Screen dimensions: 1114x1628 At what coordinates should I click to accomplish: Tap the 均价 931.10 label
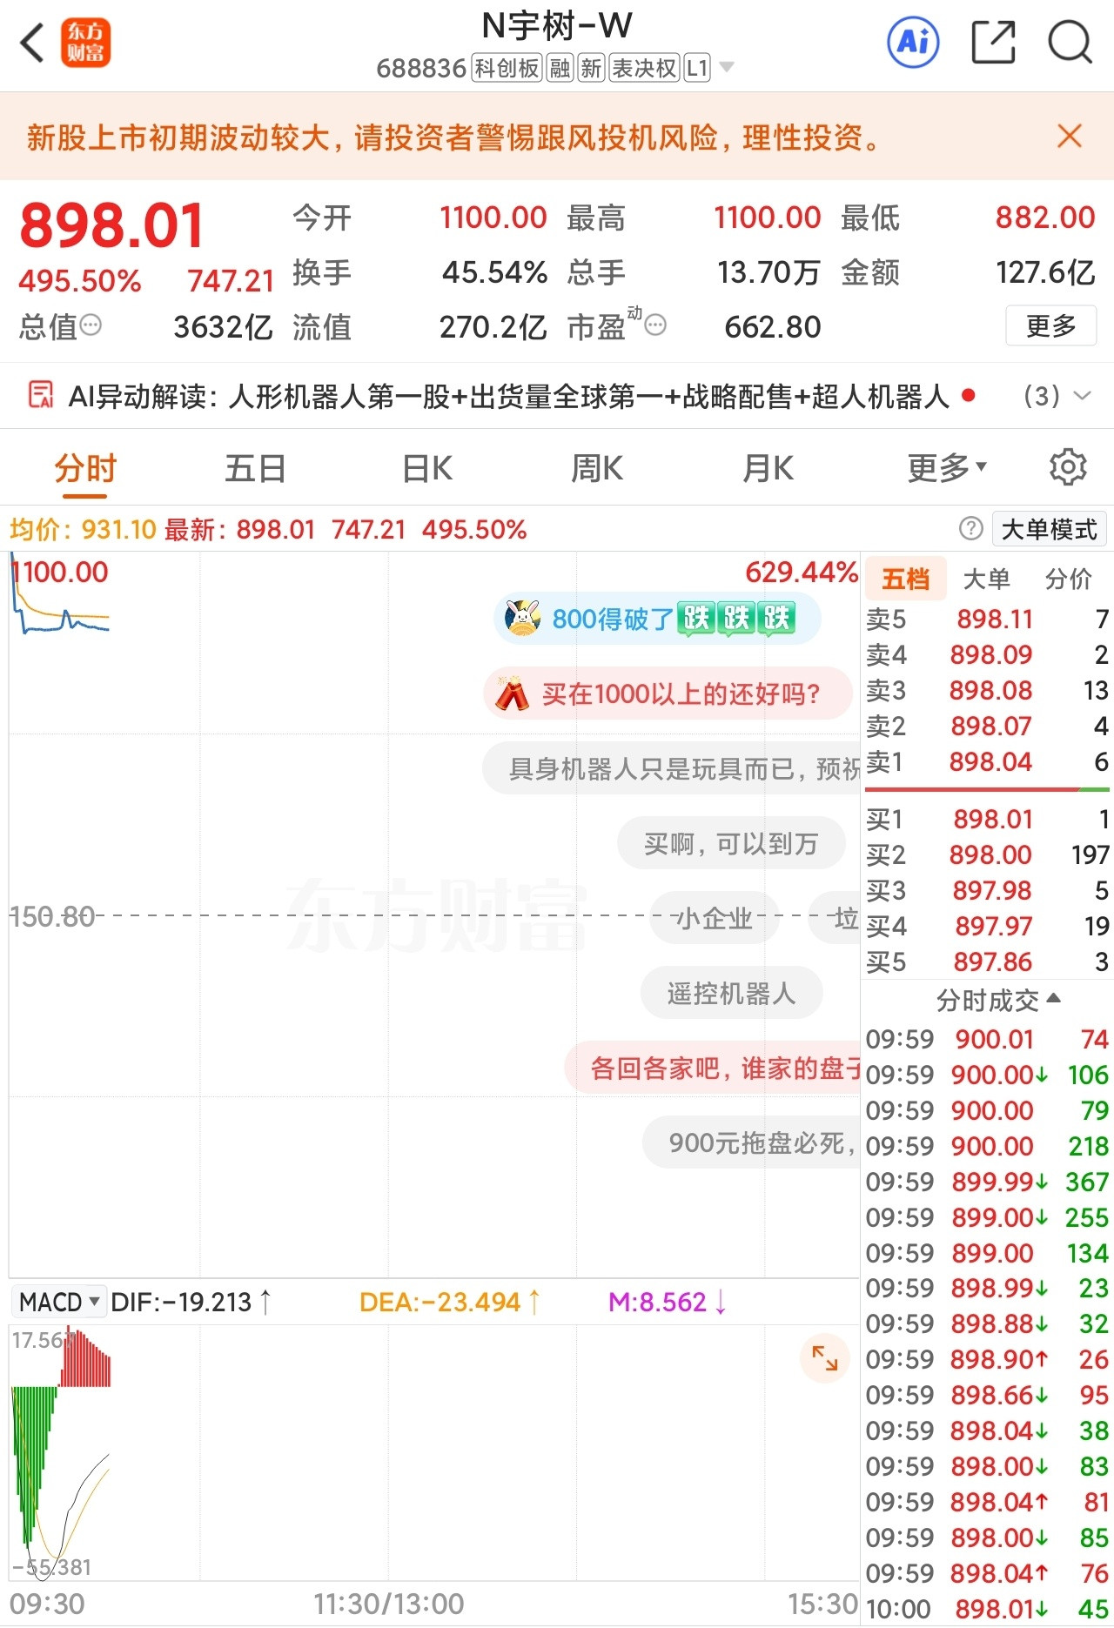click(x=83, y=529)
